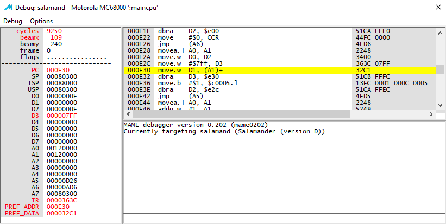Click the horizontal scroll right arrow
446x224 pixels.
(x=431, y=114)
